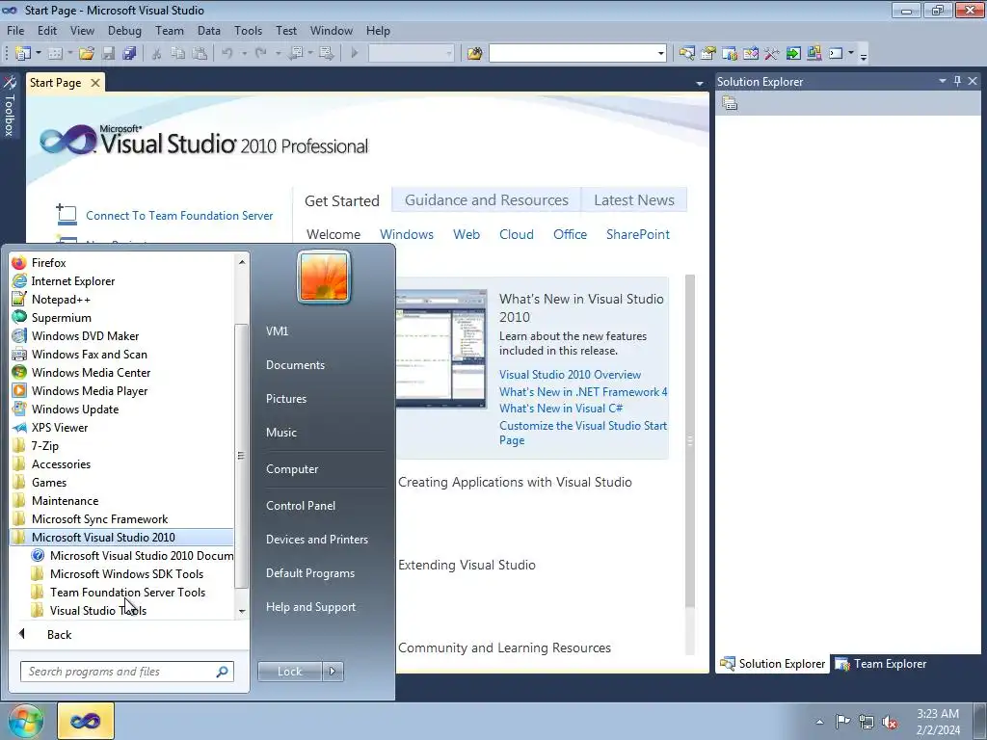Open Team Explorer from the toolbar icon

(730, 54)
